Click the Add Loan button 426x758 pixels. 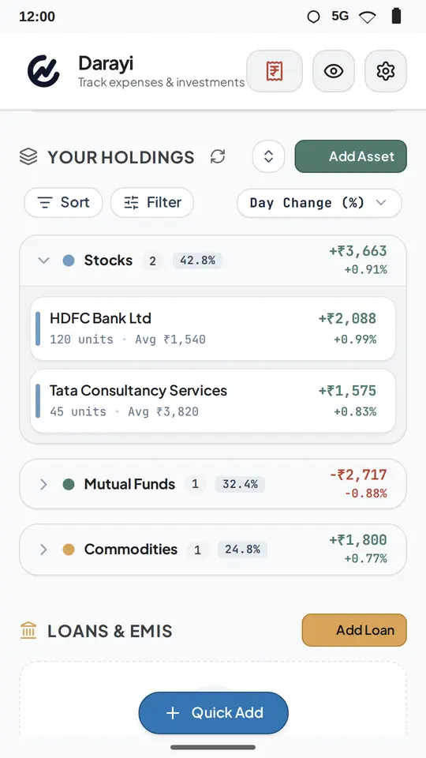pyautogui.click(x=354, y=630)
